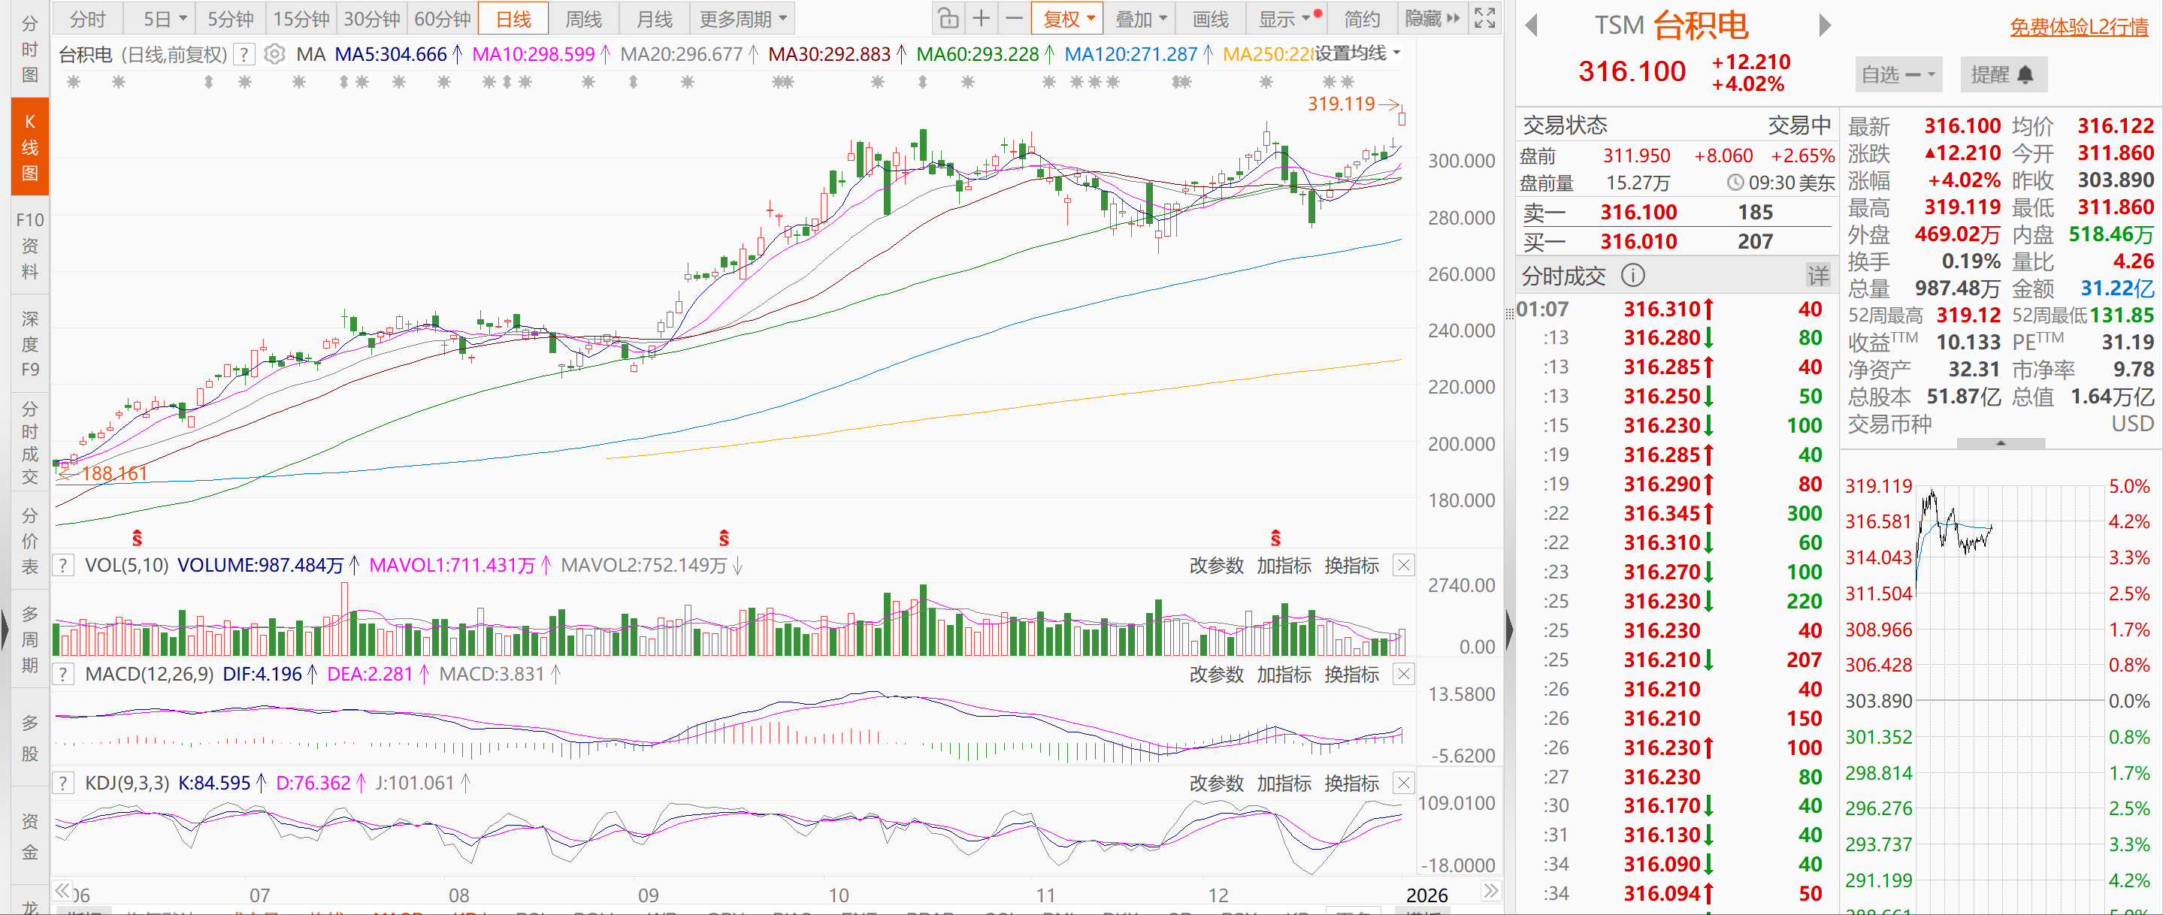Click info icon beside 分时成交
Viewport: 2163px width, 915px height.
point(1633,276)
